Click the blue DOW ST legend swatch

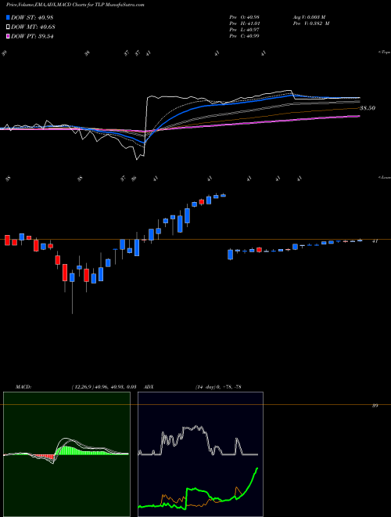[x=8, y=17]
